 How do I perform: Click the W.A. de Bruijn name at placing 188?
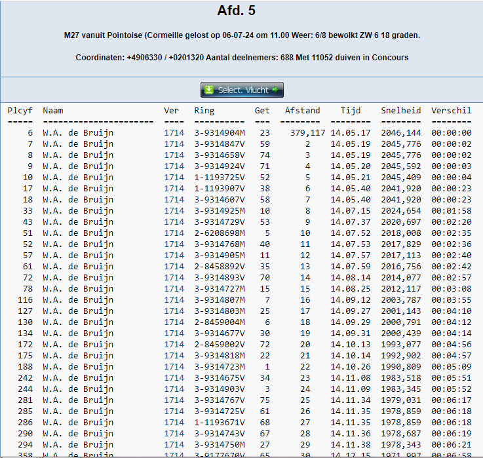(78, 366)
